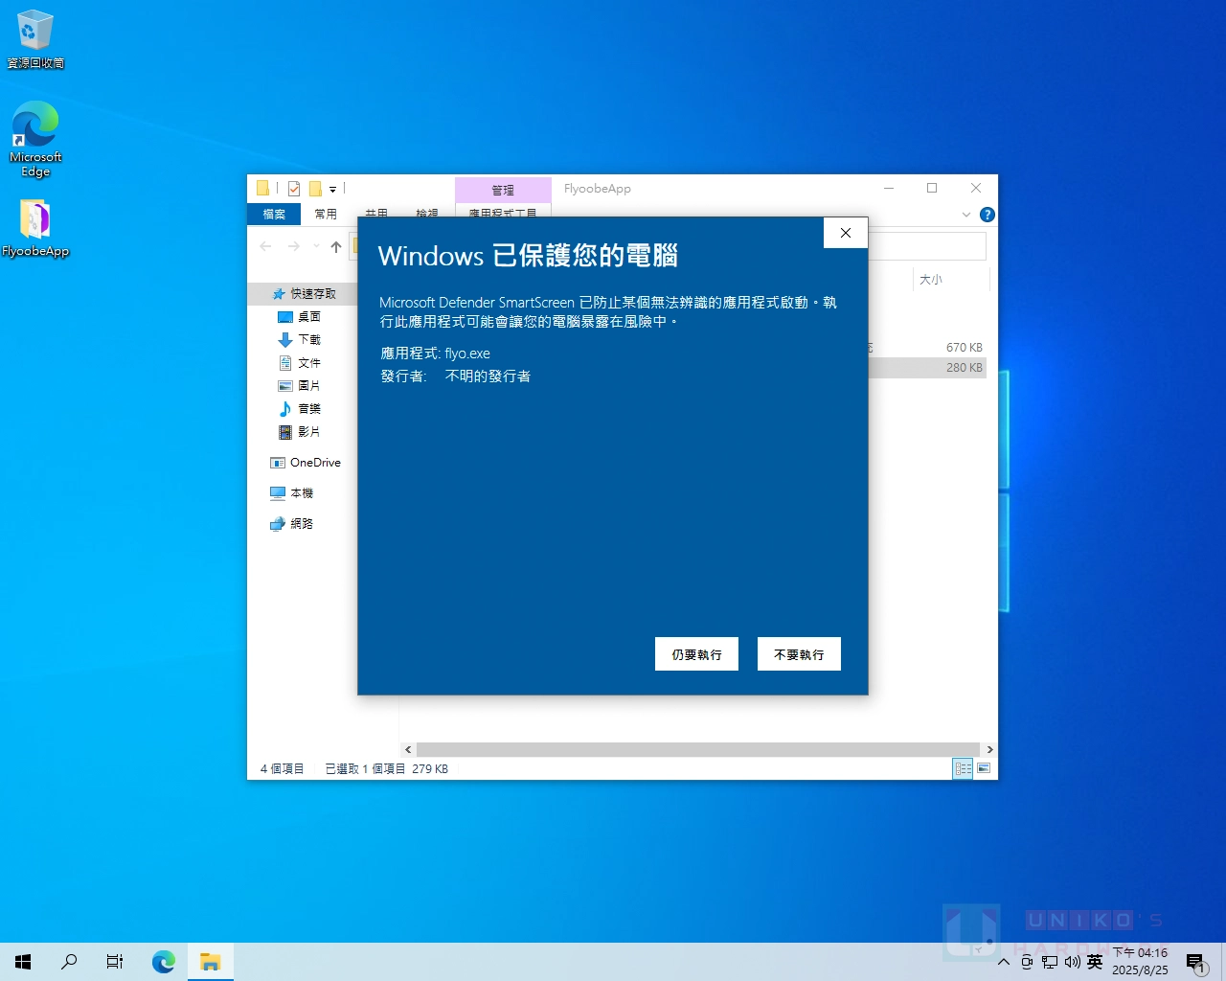Click the Meet Now camera tray icon
1226x981 pixels.
click(x=1027, y=962)
